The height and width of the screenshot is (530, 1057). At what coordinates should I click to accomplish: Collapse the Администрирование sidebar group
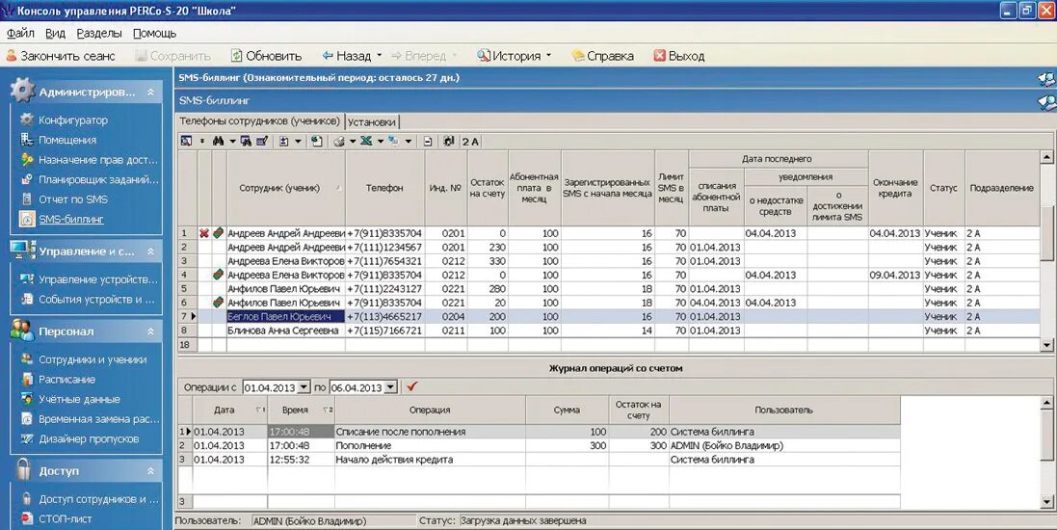150,93
